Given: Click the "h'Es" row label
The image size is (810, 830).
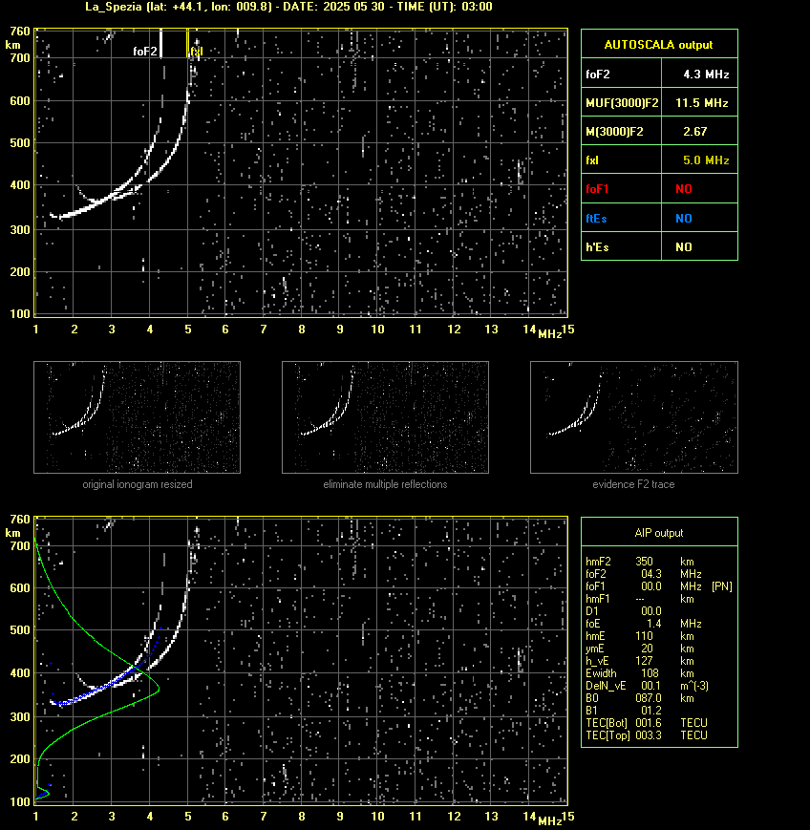Looking at the screenshot, I should click(x=597, y=246).
